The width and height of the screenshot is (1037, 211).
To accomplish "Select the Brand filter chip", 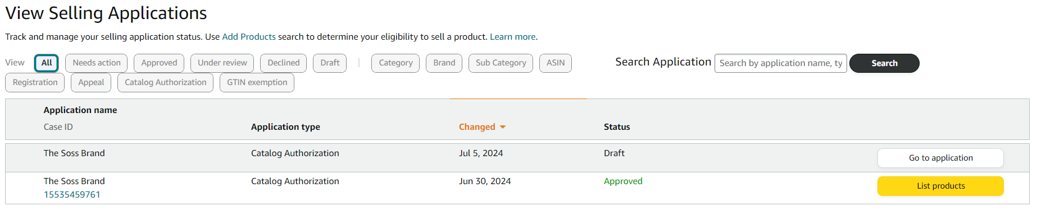I will point(444,63).
